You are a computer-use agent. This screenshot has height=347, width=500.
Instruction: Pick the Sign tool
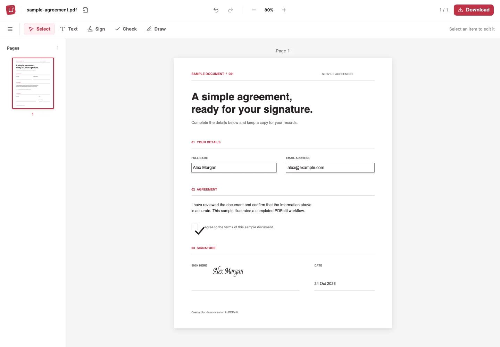point(96,29)
